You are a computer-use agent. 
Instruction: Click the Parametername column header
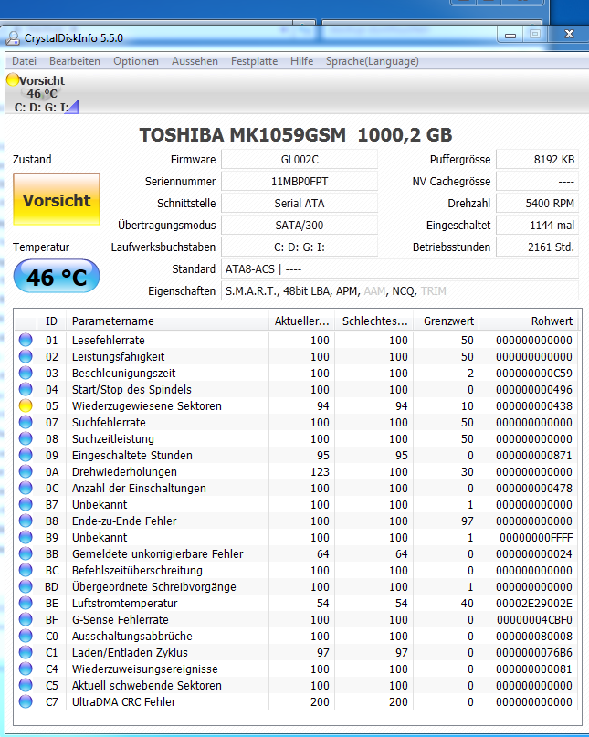(167, 321)
